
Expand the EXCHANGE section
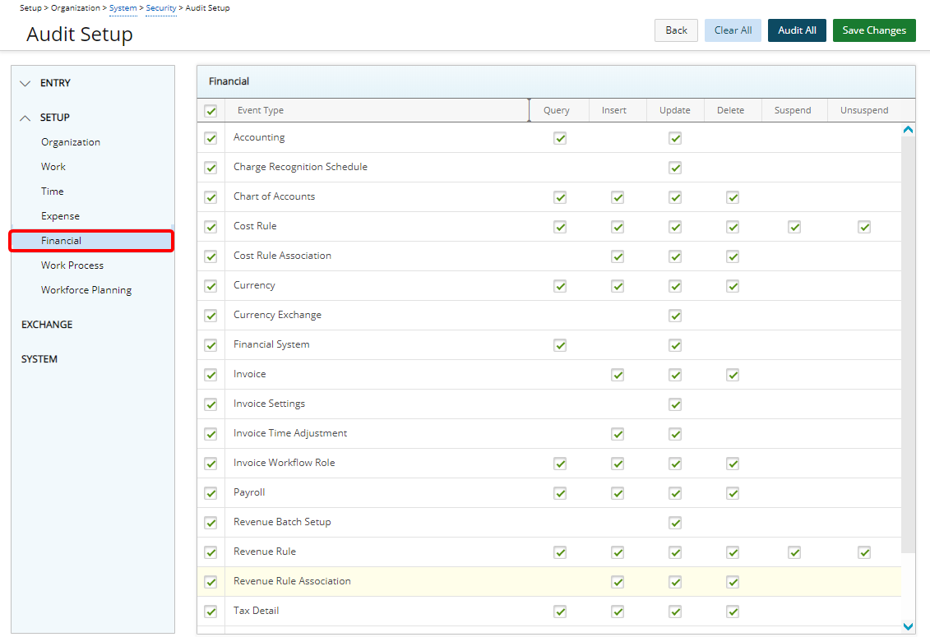47,325
